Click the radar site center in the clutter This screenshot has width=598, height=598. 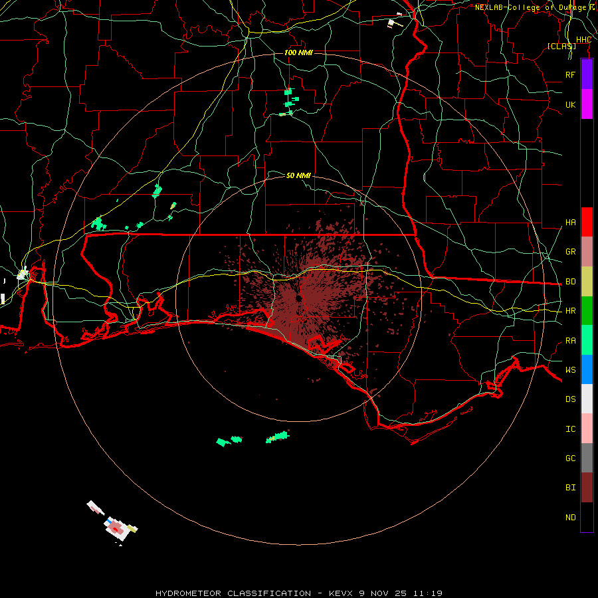pos(298,298)
